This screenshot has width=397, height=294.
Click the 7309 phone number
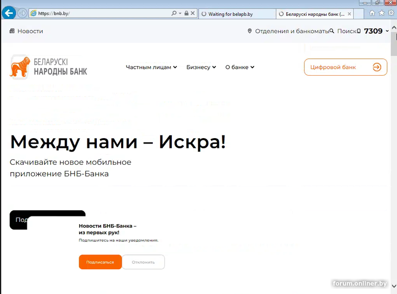[x=373, y=31]
